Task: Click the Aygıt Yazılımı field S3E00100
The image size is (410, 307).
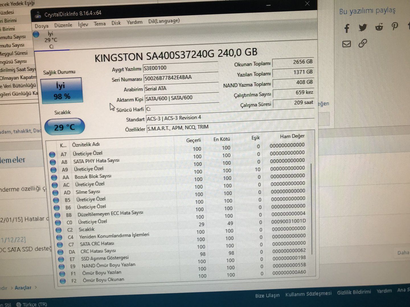Action: pyautogui.click(x=180, y=67)
